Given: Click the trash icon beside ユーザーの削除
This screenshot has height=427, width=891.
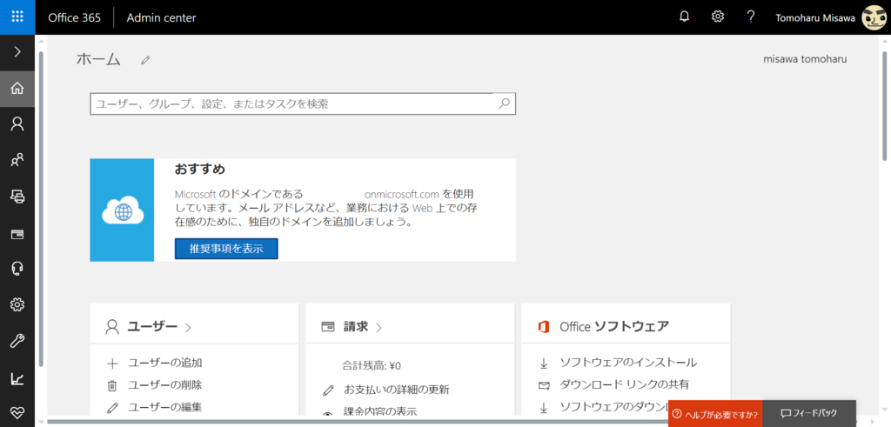Looking at the screenshot, I should tap(112, 385).
